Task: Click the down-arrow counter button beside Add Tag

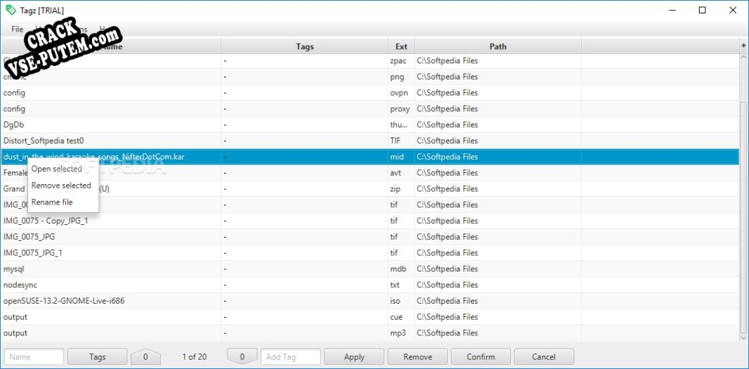Action: pos(242,356)
